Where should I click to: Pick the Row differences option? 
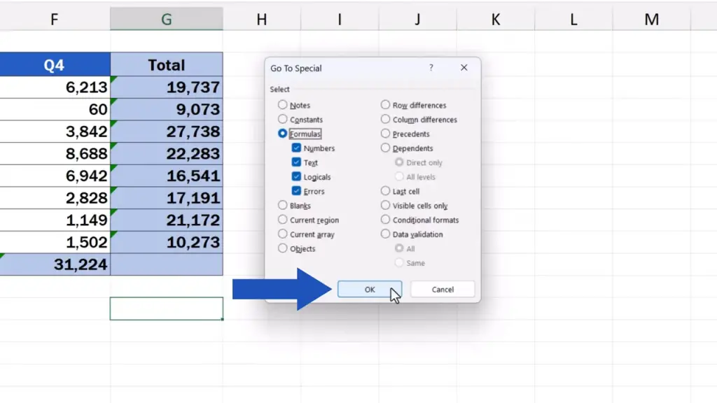tap(386, 105)
